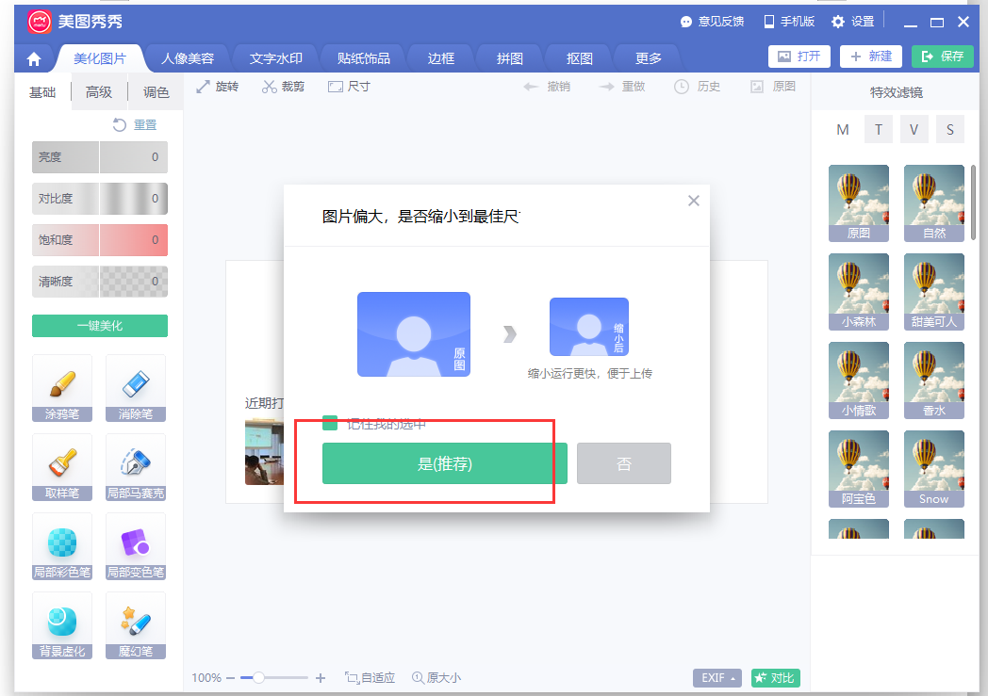Viewport: 988px width, 696px height.
Task: Toggle the 记住我的选择 checkbox
Action: (x=330, y=423)
